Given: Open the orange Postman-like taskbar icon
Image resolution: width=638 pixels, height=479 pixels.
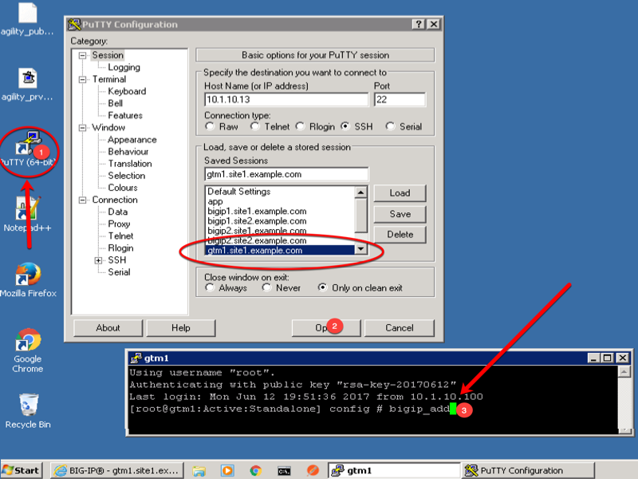Looking at the screenshot, I should [313, 471].
